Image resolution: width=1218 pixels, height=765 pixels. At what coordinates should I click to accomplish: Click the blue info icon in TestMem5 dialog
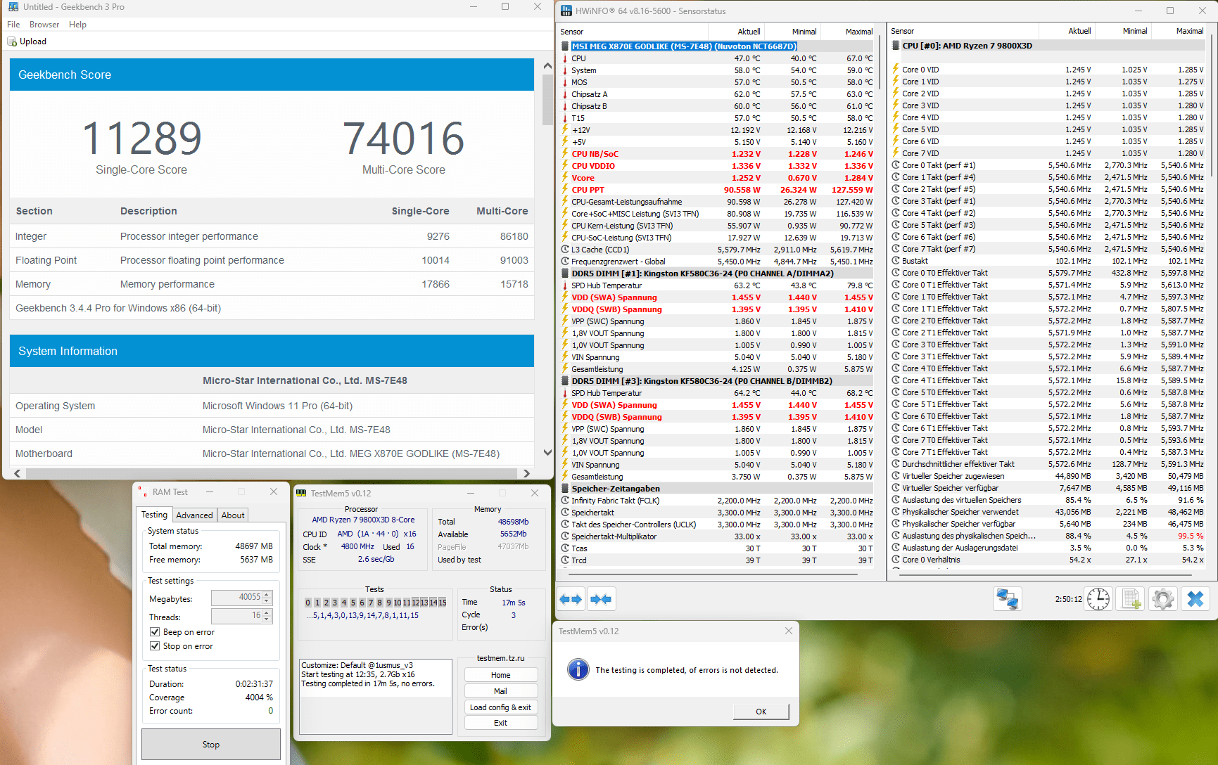(x=578, y=669)
